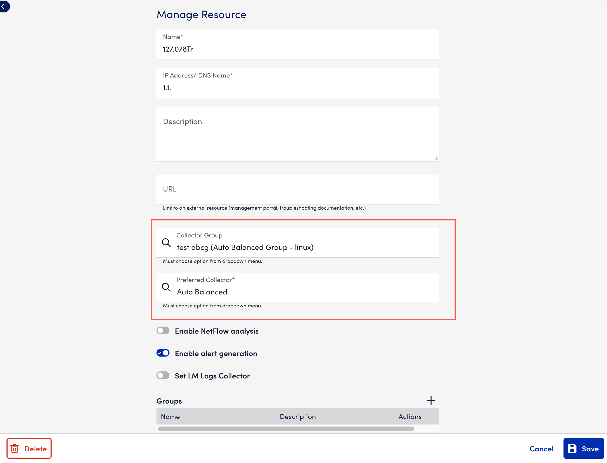607x463 pixels.
Task: Click the trash icon on Delete
Action: pyautogui.click(x=15, y=449)
